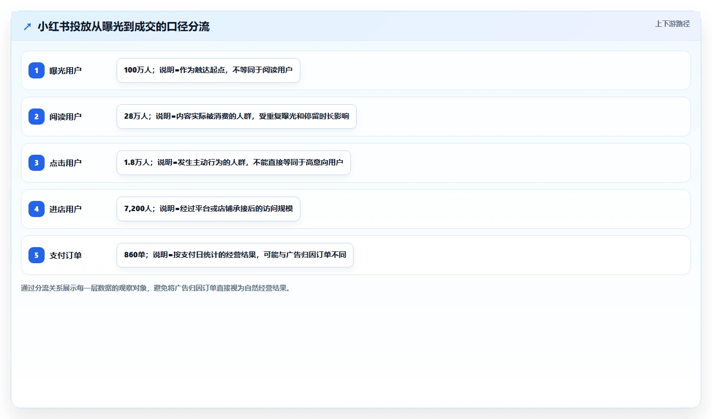Click the 100万人 description box
This screenshot has height=419, width=712.
pos(208,70)
